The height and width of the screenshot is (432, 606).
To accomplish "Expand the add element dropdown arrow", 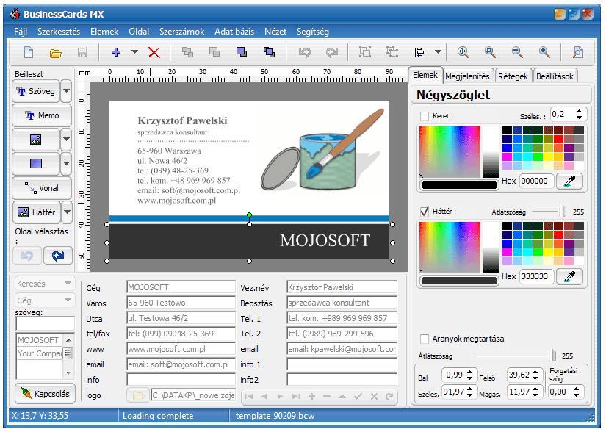I will pos(134,51).
